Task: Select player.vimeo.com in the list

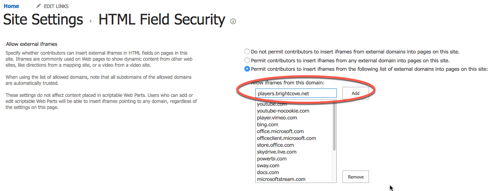Action: point(277,118)
